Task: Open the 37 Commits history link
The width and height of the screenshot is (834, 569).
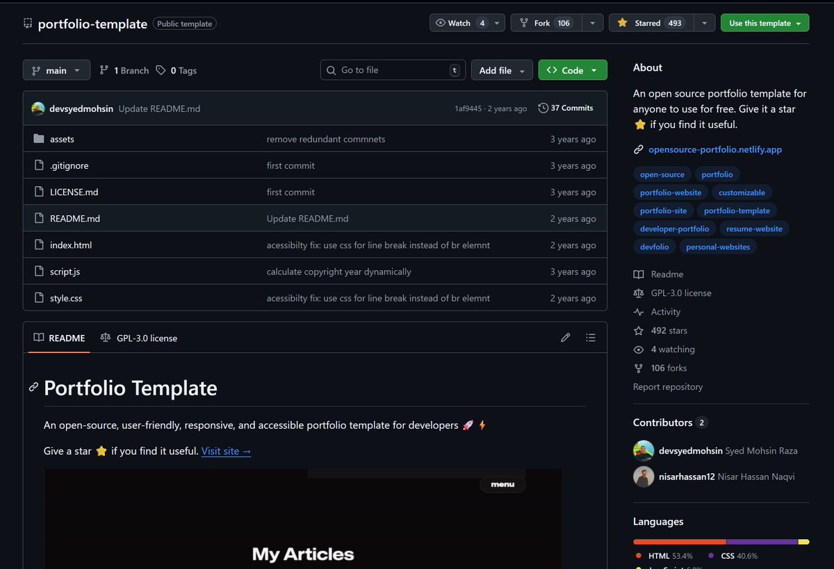Action: click(566, 108)
